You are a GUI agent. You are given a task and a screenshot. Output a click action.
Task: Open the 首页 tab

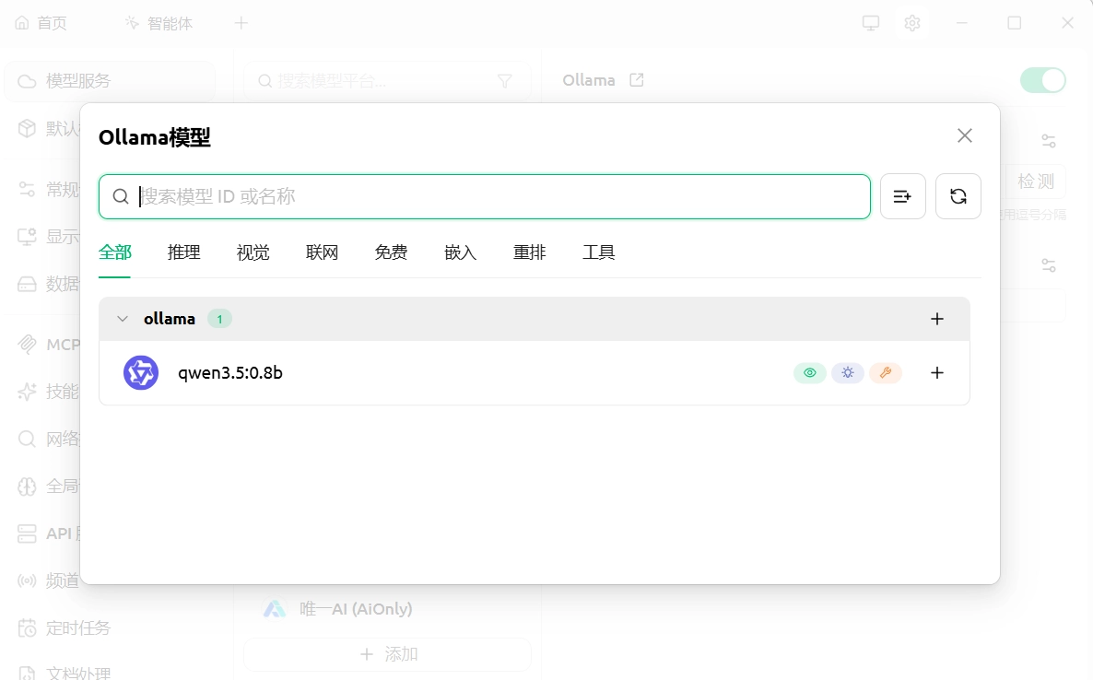(x=41, y=23)
